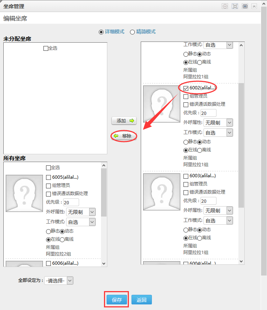Enable 组管理员 for seat 6003
The height and width of the screenshot is (310, 267).
coord(186,184)
